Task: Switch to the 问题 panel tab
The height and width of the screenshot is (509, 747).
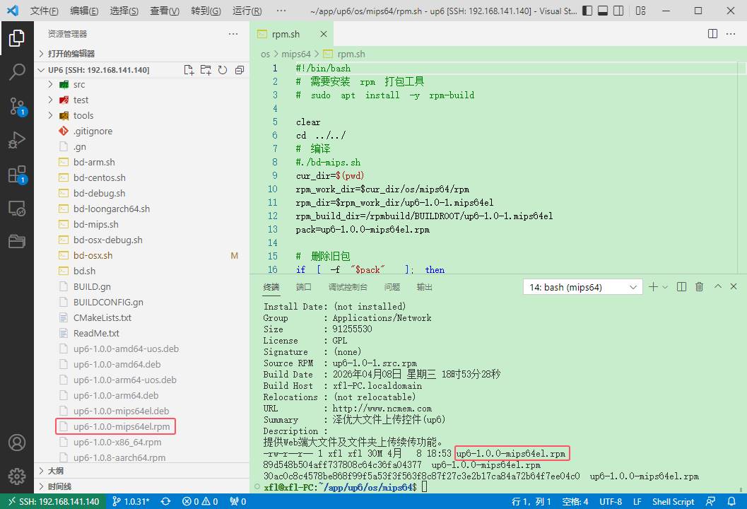Action: click(392, 287)
